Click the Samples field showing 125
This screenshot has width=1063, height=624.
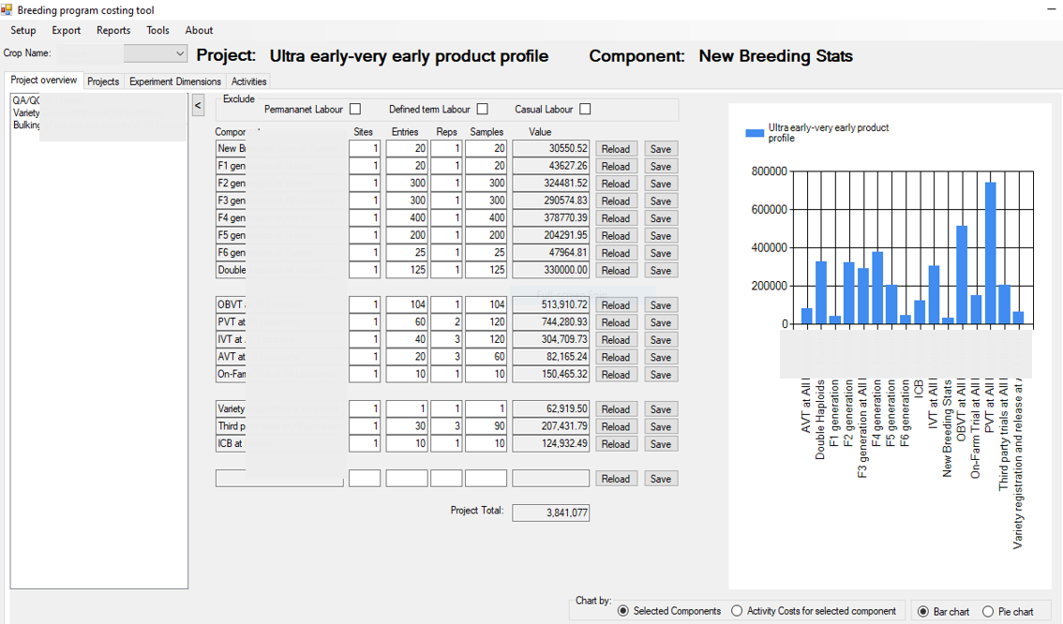(x=487, y=270)
